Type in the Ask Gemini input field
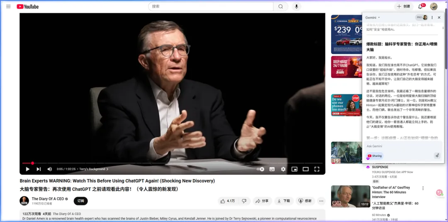 [x=398, y=146]
